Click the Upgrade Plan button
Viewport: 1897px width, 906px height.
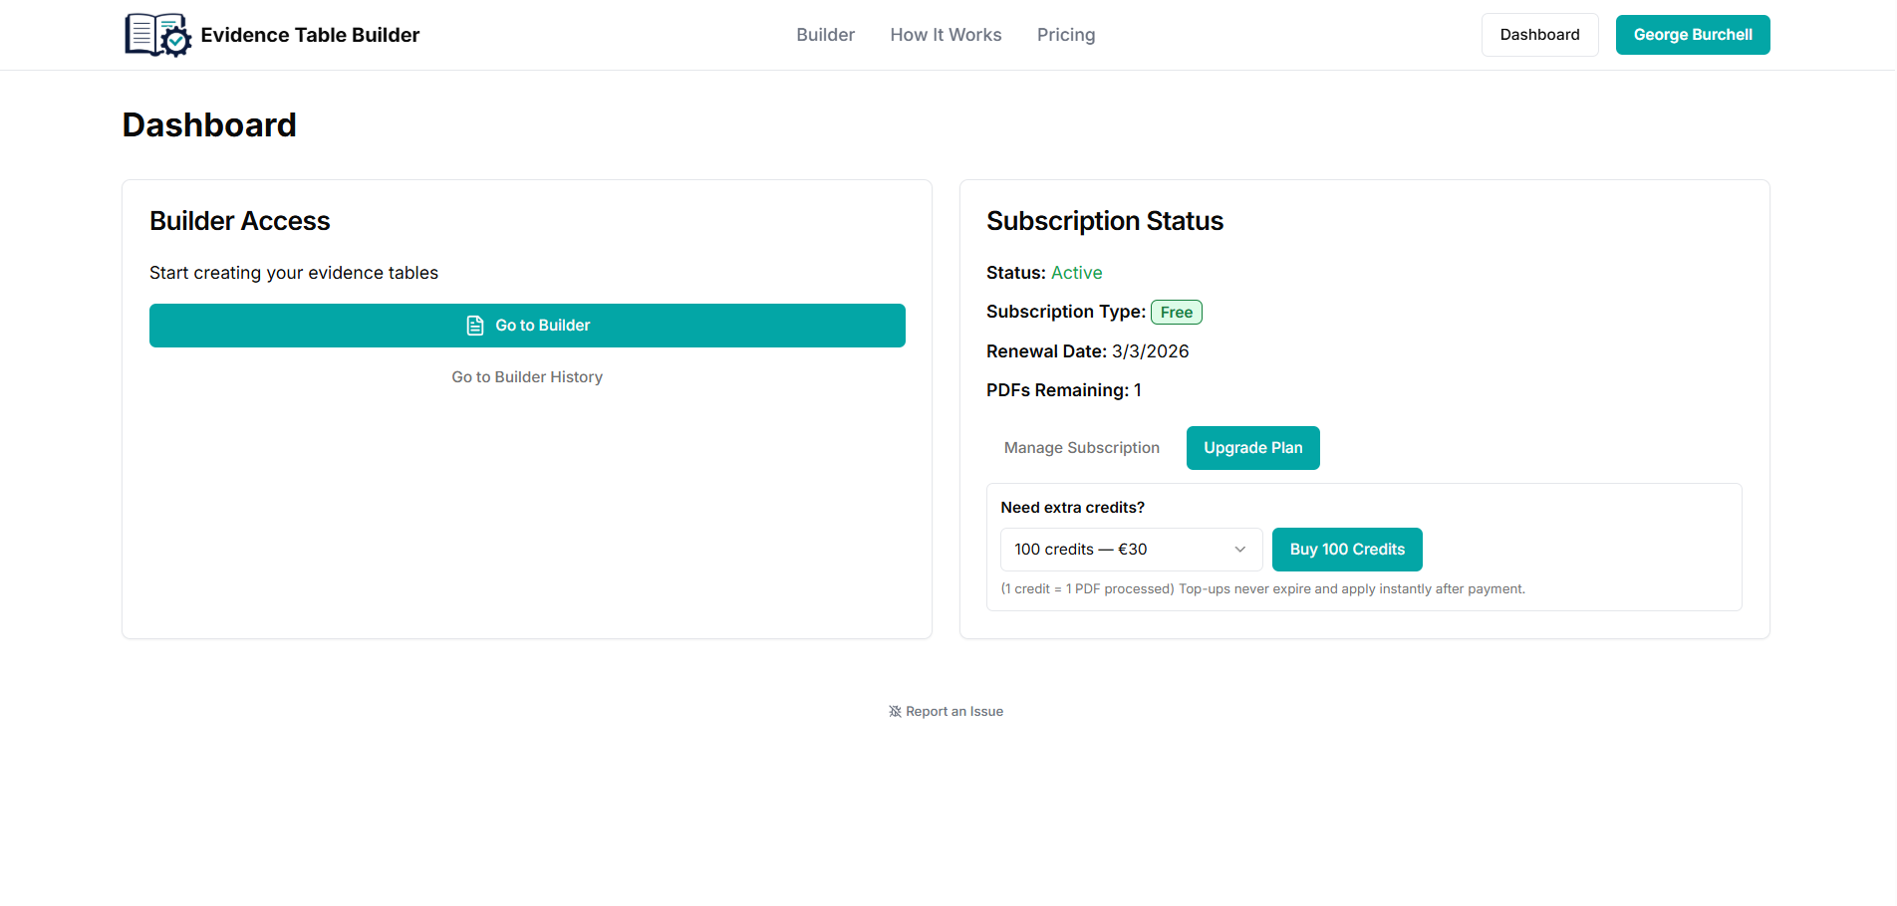click(1252, 448)
